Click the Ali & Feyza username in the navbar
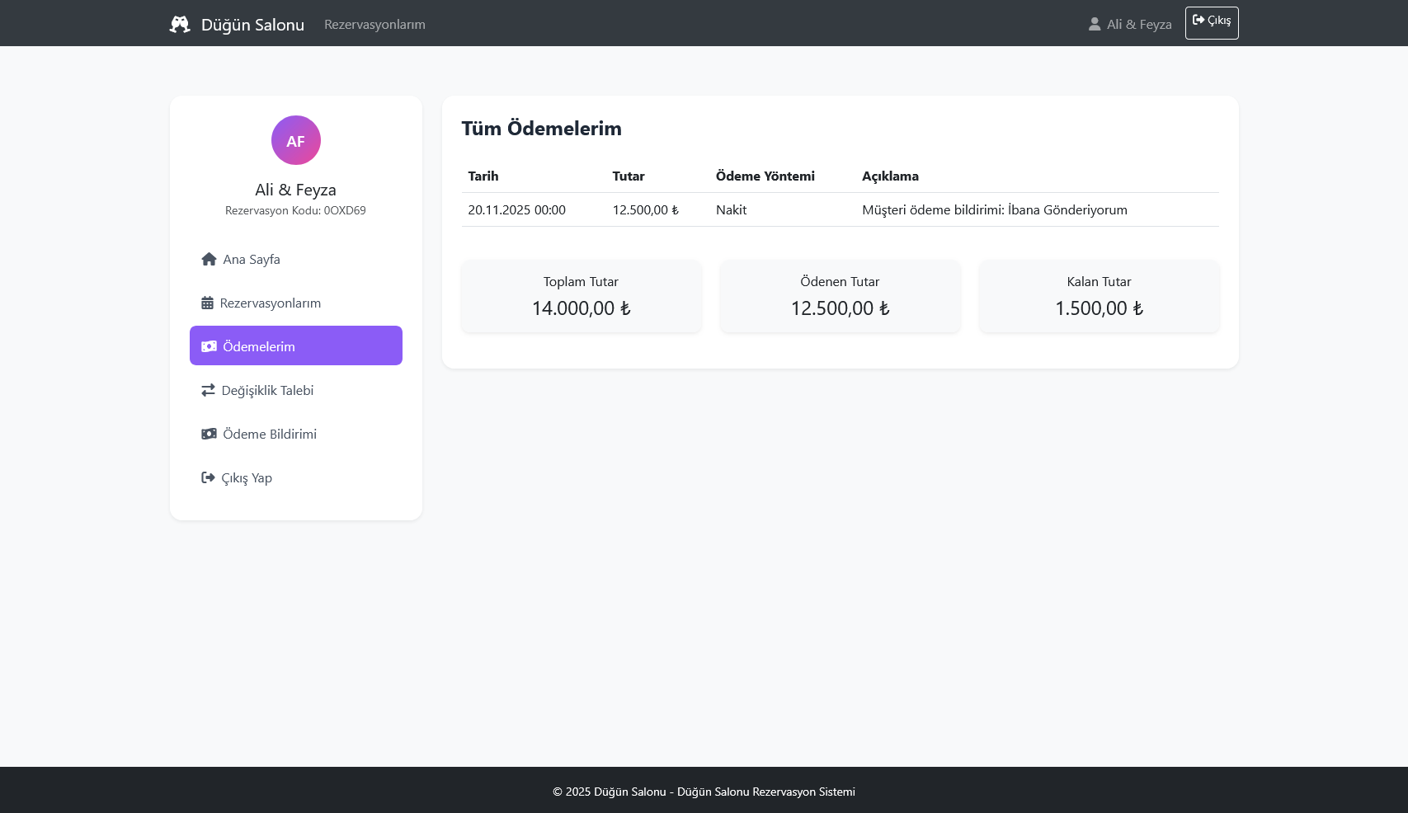The image size is (1408, 813). 1139,25
